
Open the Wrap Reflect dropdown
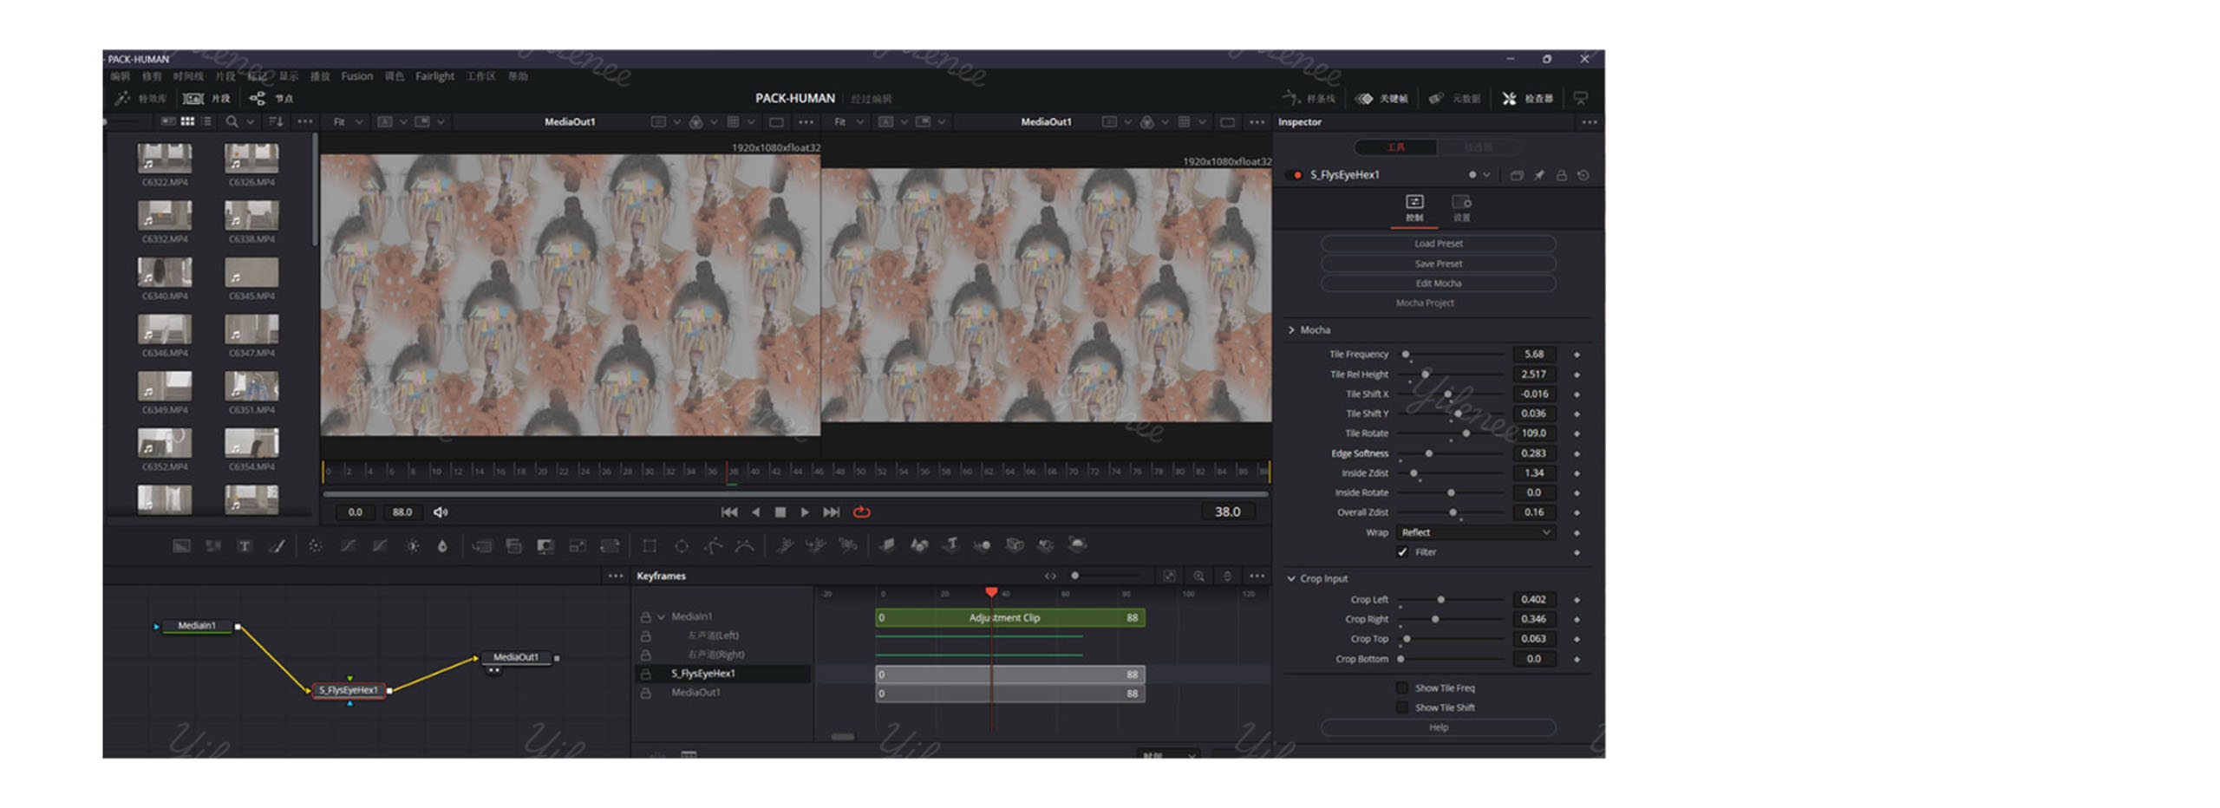click(1475, 532)
